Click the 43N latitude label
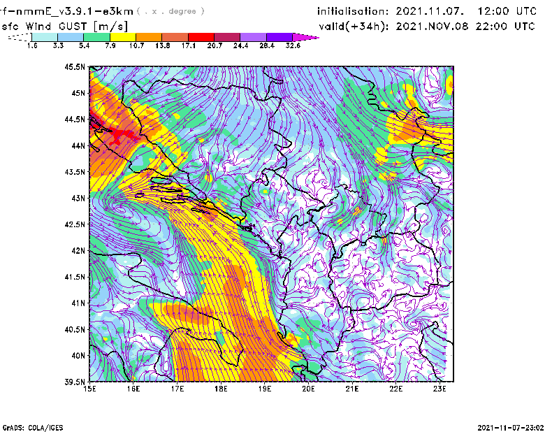Viewport: 559px width, 432px height. (78, 198)
